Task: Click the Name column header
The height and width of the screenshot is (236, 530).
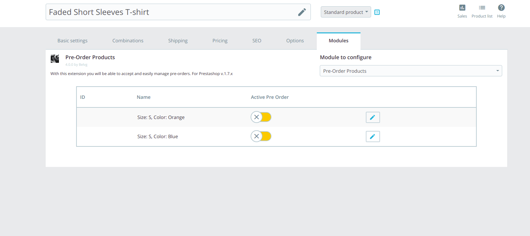Action: pos(144,97)
